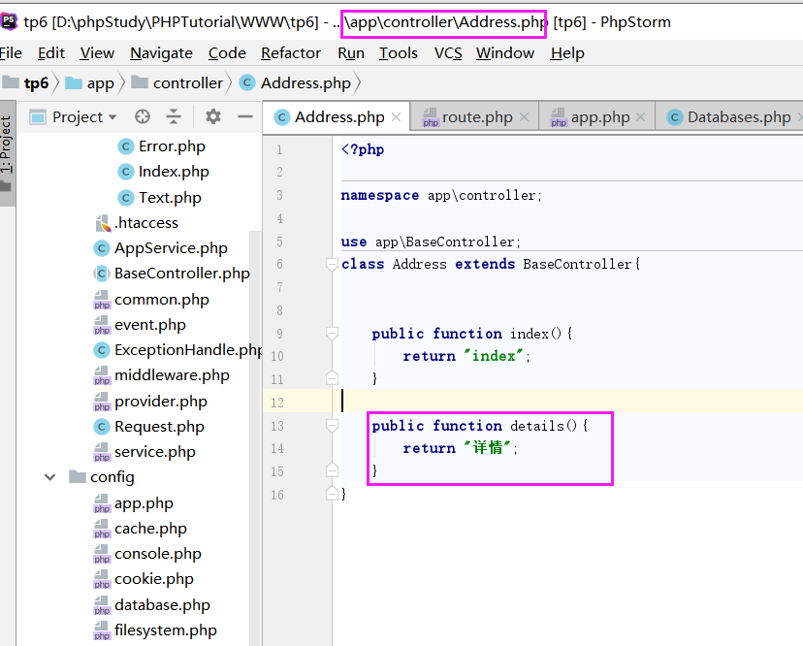This screenshot has width=803, height=646.
Task: Click the controller breadcrumb folder
Action: coord(187,83)
